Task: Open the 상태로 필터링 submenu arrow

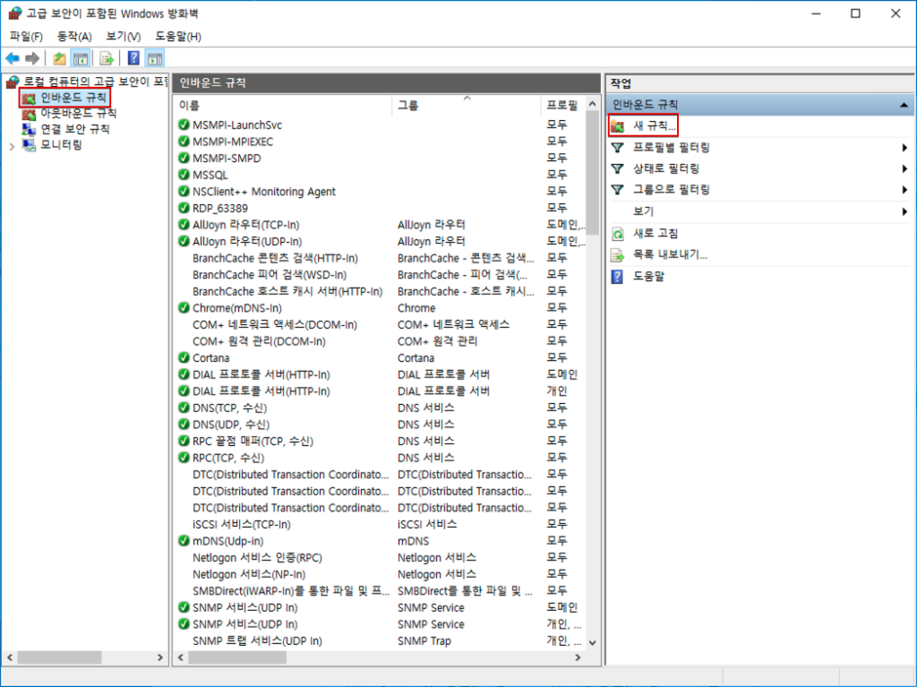Action: 904,168
